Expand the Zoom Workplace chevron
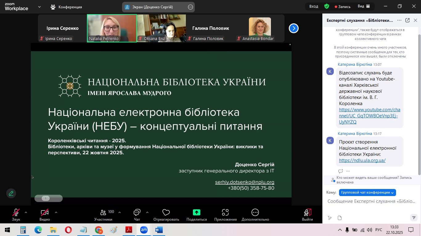The image size is (421, 236). click(39, 6)
